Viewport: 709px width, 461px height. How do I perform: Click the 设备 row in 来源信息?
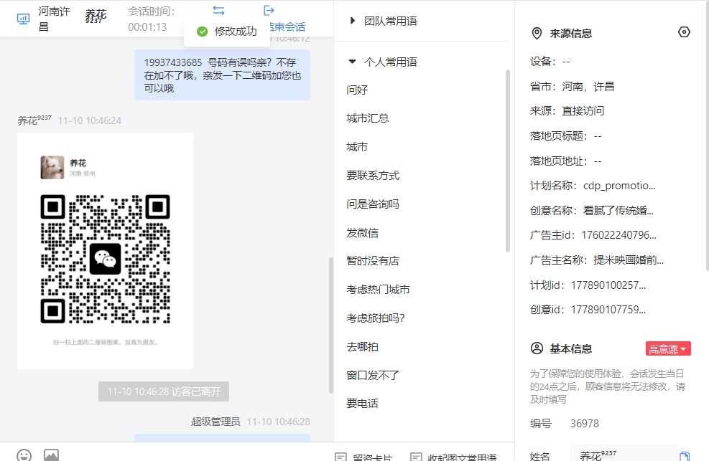(550, 62)
